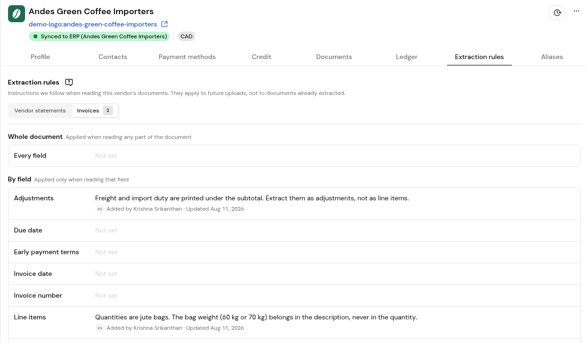Go to the Documents tab

tap(334, 57)
